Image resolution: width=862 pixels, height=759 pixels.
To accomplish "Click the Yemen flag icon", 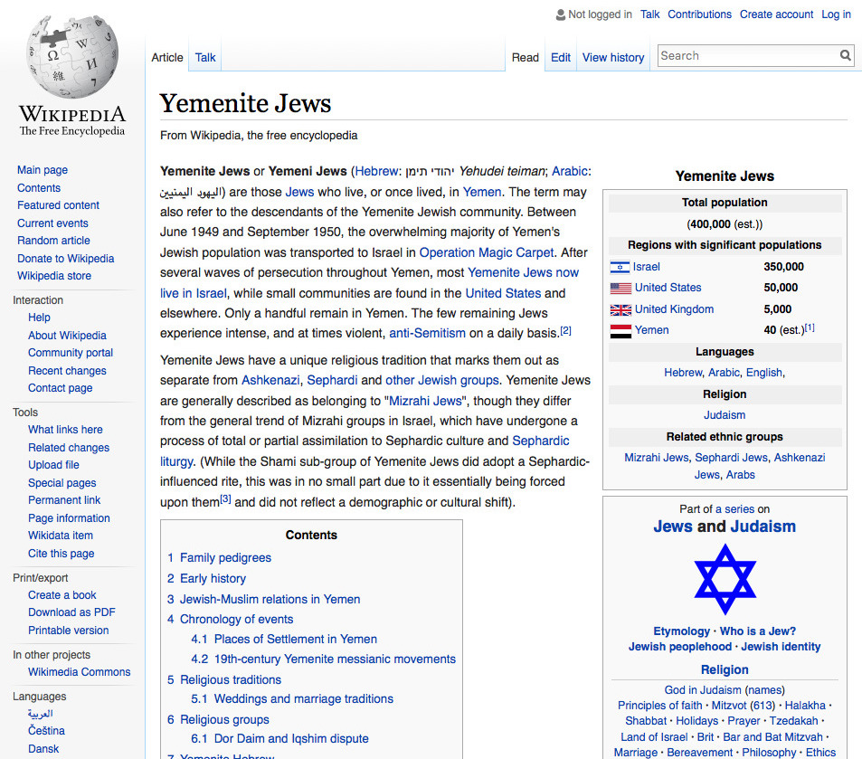I will [620, 331].
